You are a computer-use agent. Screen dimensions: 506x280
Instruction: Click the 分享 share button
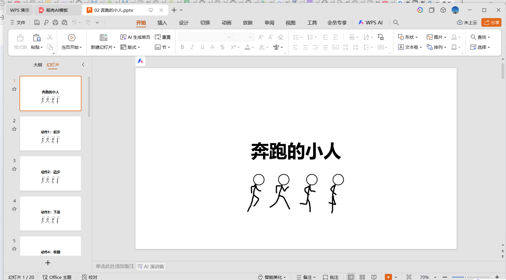coord(491,22)
